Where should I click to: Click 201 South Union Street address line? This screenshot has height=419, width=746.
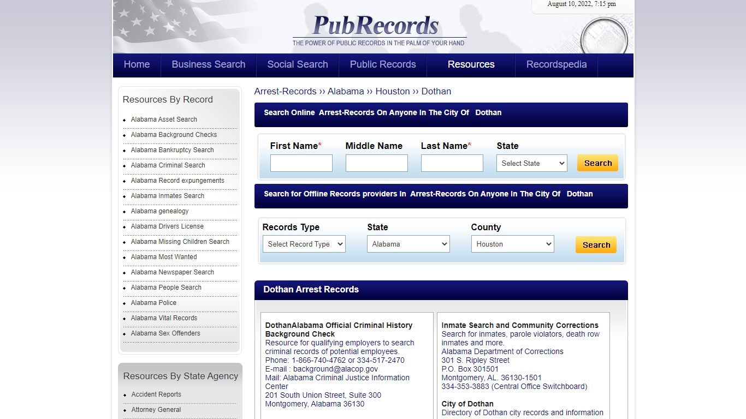[x=323, y=395]
